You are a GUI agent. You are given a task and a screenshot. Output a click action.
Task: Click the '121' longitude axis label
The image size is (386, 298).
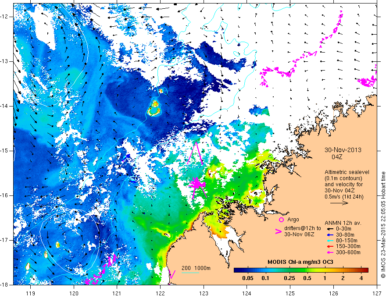click(x=117, y=293)
